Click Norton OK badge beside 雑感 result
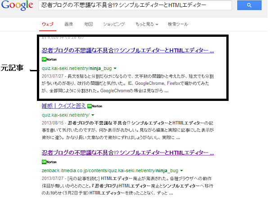 [x=94, y=106]
